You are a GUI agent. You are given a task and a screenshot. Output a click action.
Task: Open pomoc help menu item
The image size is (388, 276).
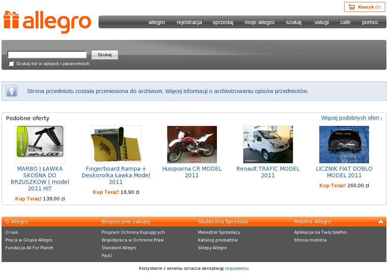tap(370, 22)
